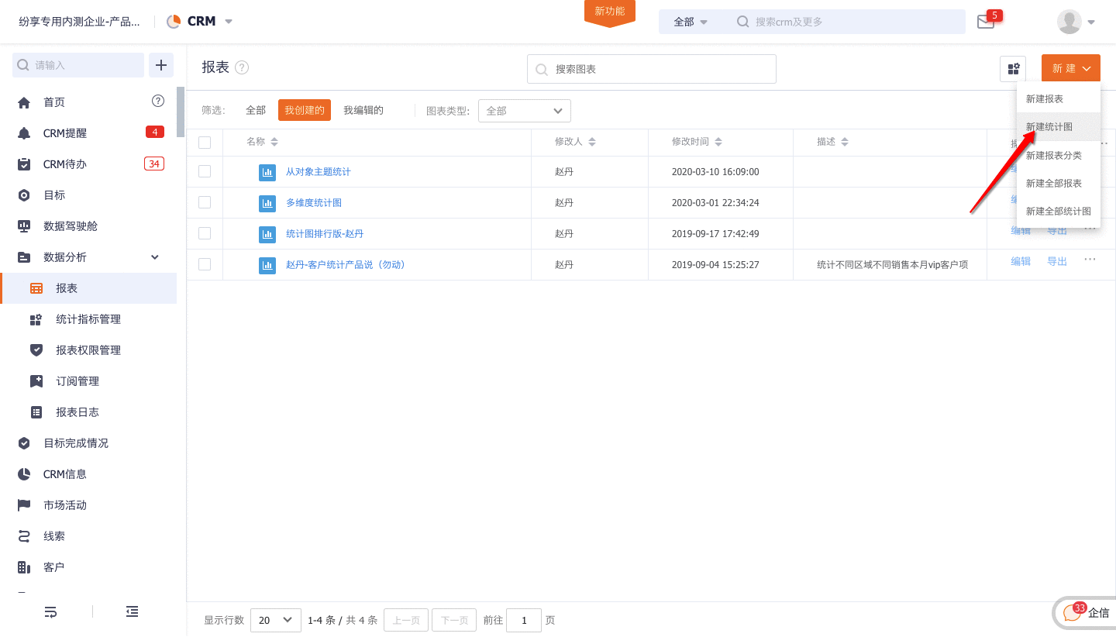Click the sidebar sort settings icon at bottom
This screenshot has width=1116, height=637.
tap(50, 612)
